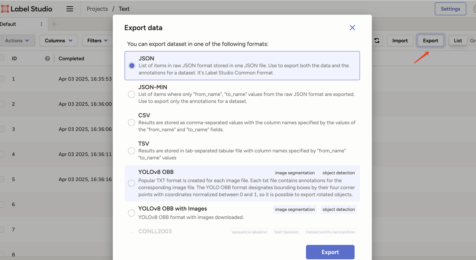Toggle the select-all checkbox in header
476x260 pixels.
(2, 58)
